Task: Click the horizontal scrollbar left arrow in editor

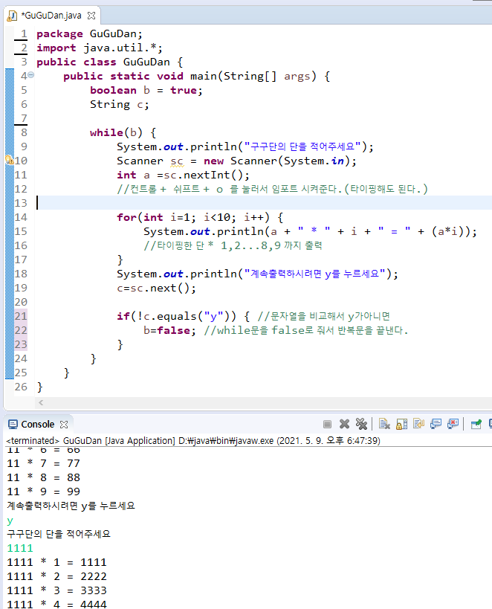Action: click(x=41, y=403)
